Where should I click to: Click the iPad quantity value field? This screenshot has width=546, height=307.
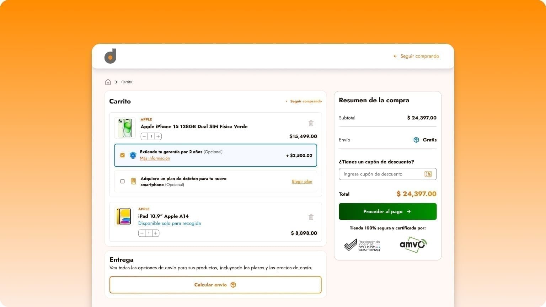[149, 233]
